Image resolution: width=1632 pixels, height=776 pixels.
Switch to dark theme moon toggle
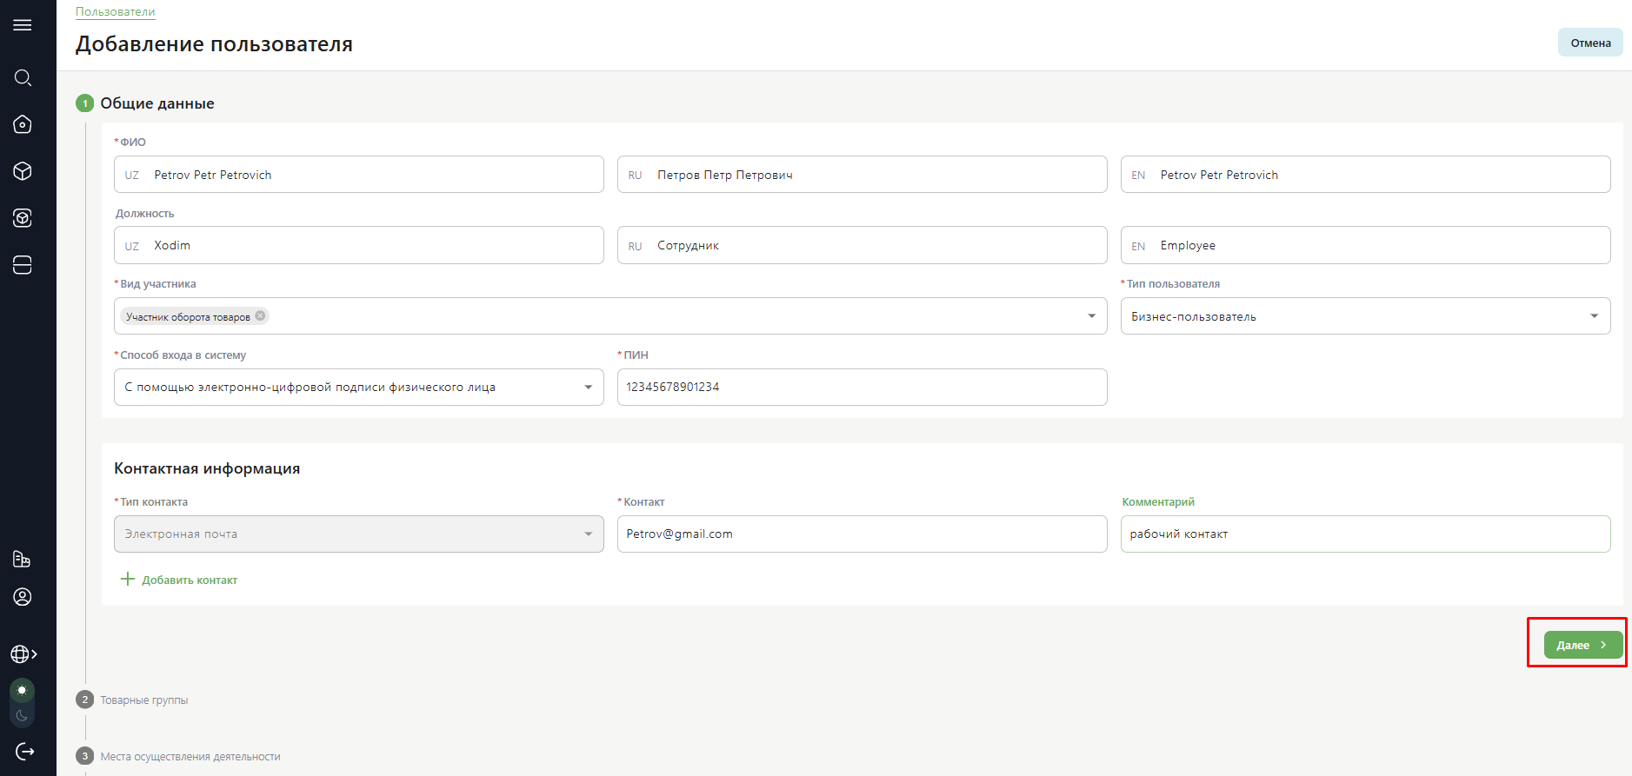(23, 716)
